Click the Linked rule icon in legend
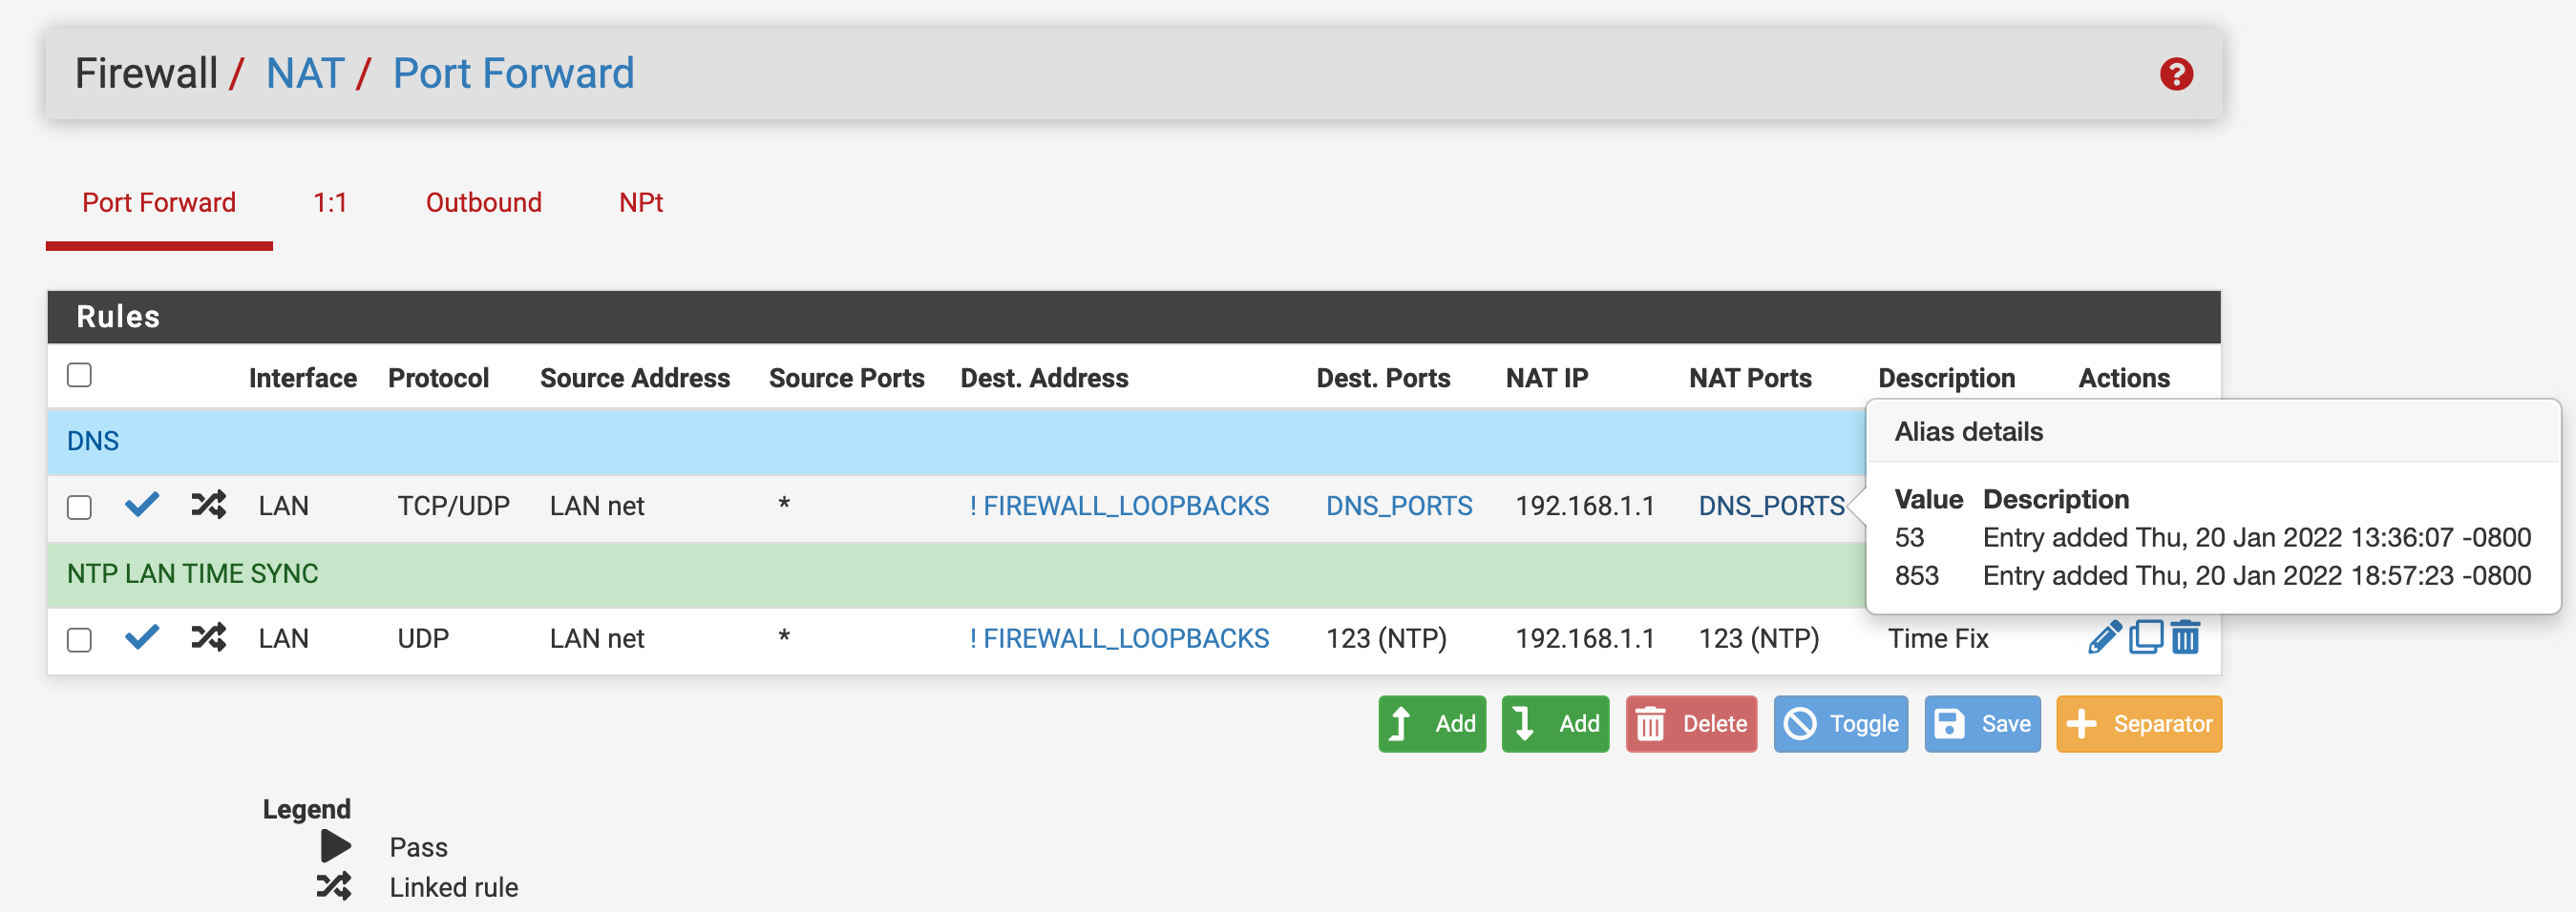Image resolution: width=2576 pixels, height=912 pixels. click(x=334, y=886)
